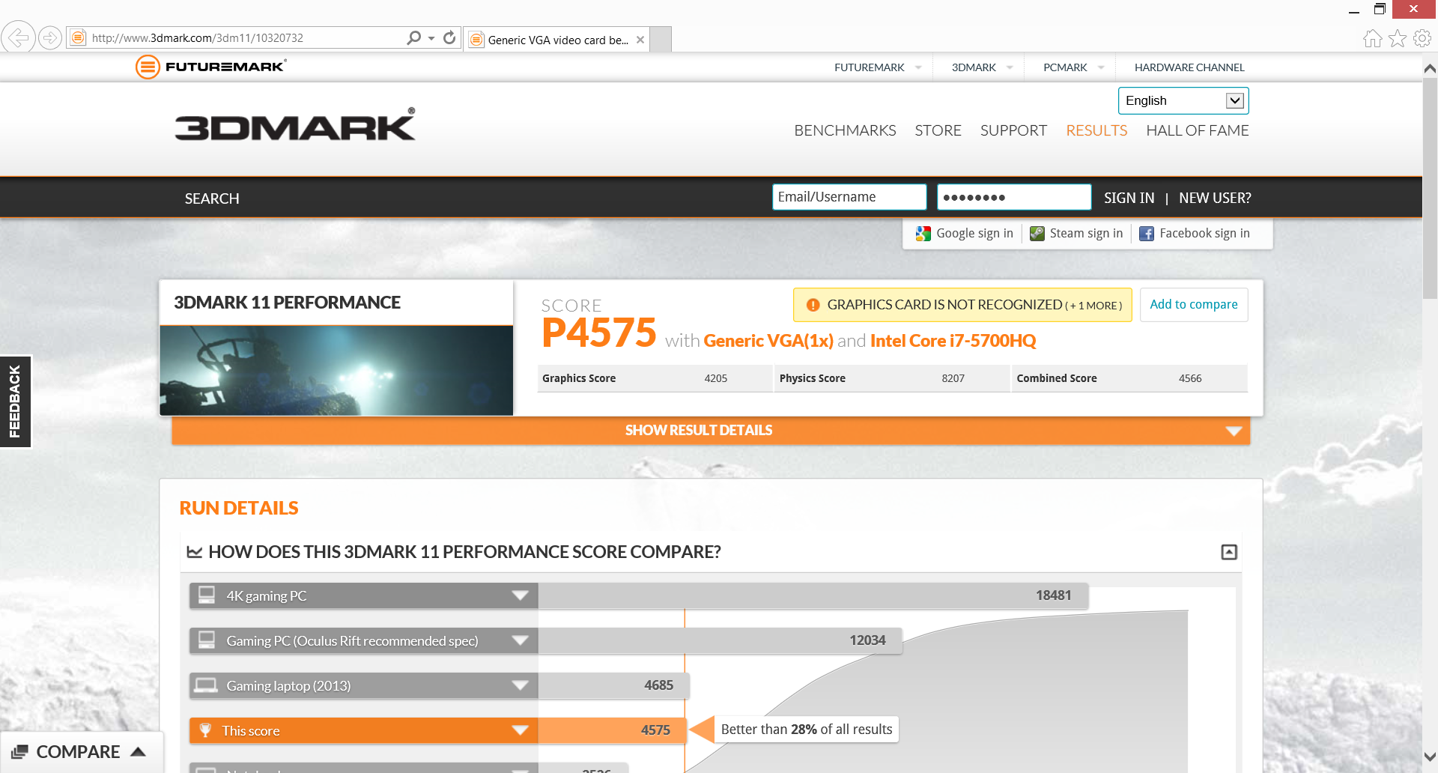Go back with the browser back arrow
Viewport: 1438px width, 773px height.
tap(18, 37)
